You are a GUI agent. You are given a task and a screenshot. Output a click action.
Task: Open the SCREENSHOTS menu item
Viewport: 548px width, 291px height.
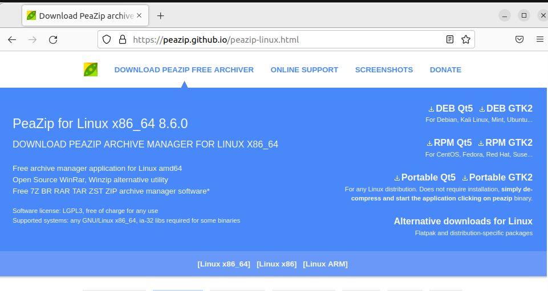click(384, 70)
